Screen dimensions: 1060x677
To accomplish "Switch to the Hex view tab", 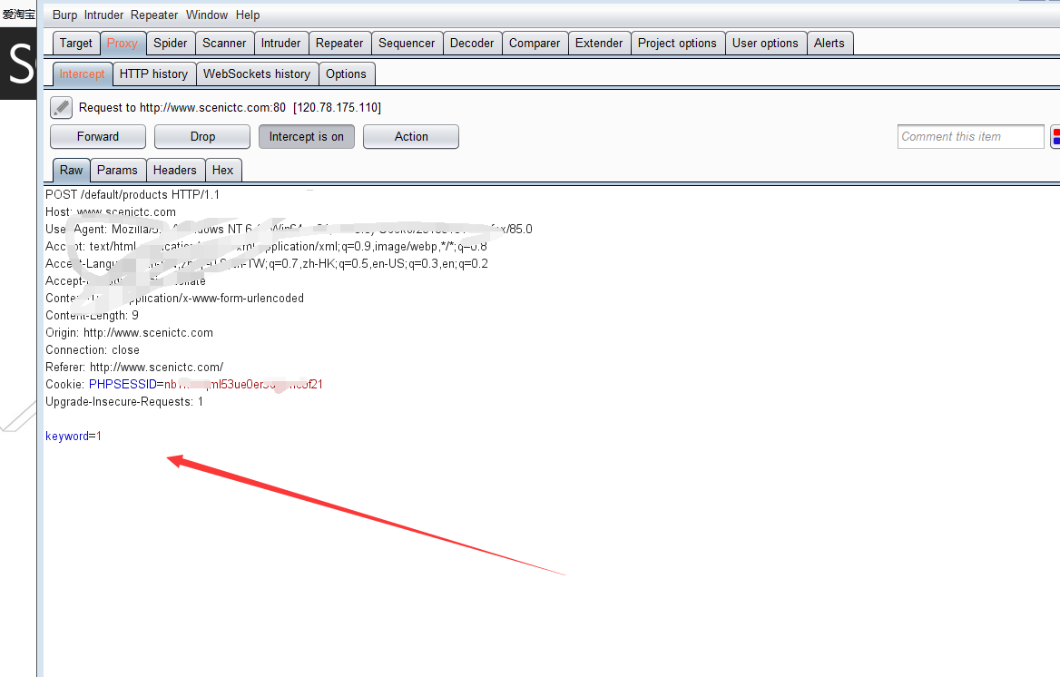I will tap(222, 171).
